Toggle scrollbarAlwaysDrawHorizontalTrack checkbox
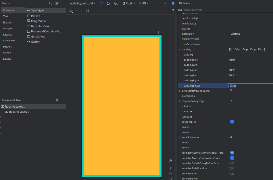This screenshot has width=273, height=180. pyautogui.click(x=232, y=153)
